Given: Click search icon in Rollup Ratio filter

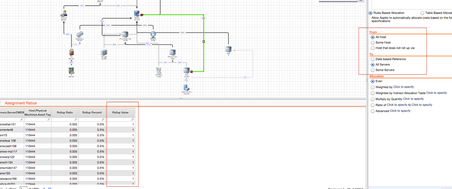Looking at the screenshot, I should pyautogui.click(x=76, y=119).
